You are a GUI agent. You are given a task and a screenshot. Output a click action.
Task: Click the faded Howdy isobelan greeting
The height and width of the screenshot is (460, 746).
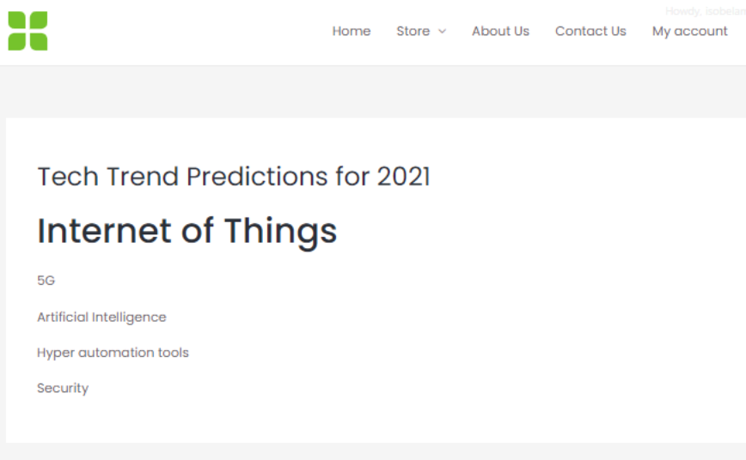tap(705, 11)
